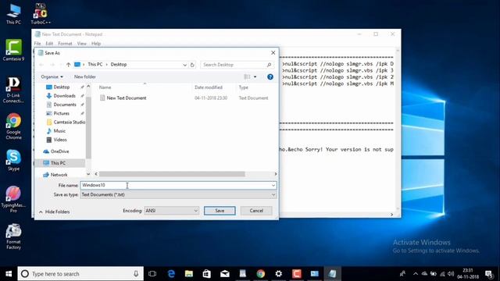Viewport: 500px width, 281px height.
Task: Select Network in navigation pane
Action: pos(59,175)
